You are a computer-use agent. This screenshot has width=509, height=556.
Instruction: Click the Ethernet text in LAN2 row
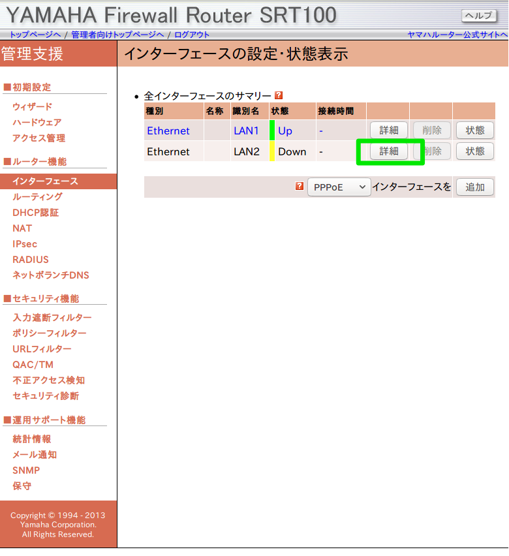(168, 152)
